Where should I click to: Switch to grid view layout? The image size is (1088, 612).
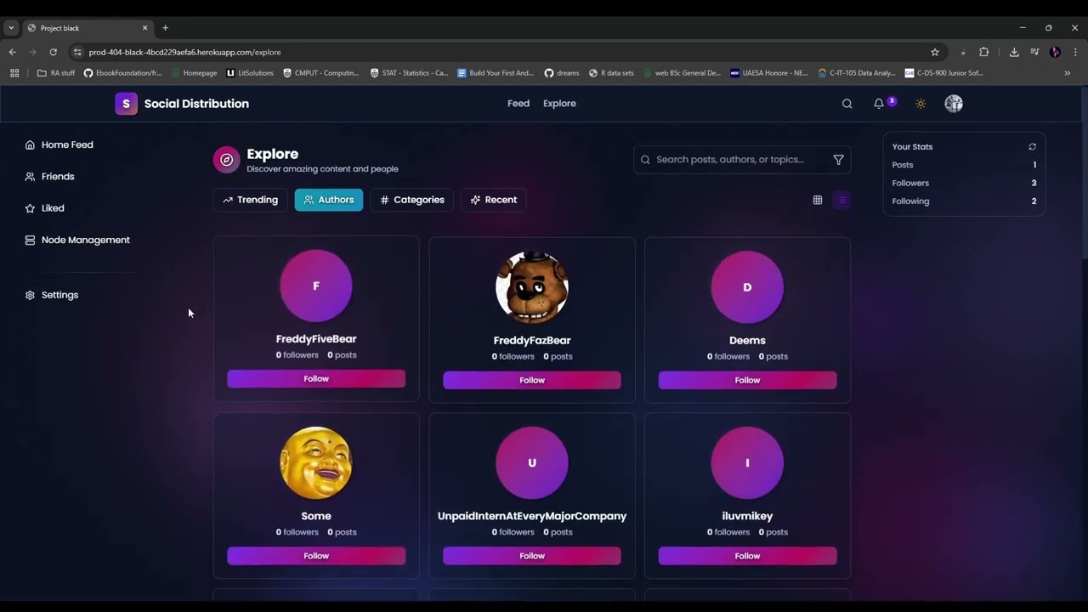click(818, 200)
